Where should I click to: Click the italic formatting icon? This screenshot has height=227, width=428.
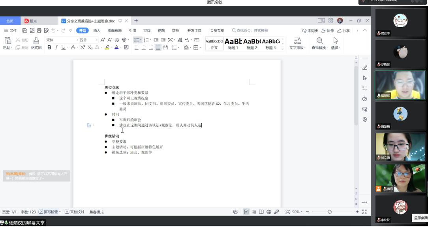(x=56, y=48)
